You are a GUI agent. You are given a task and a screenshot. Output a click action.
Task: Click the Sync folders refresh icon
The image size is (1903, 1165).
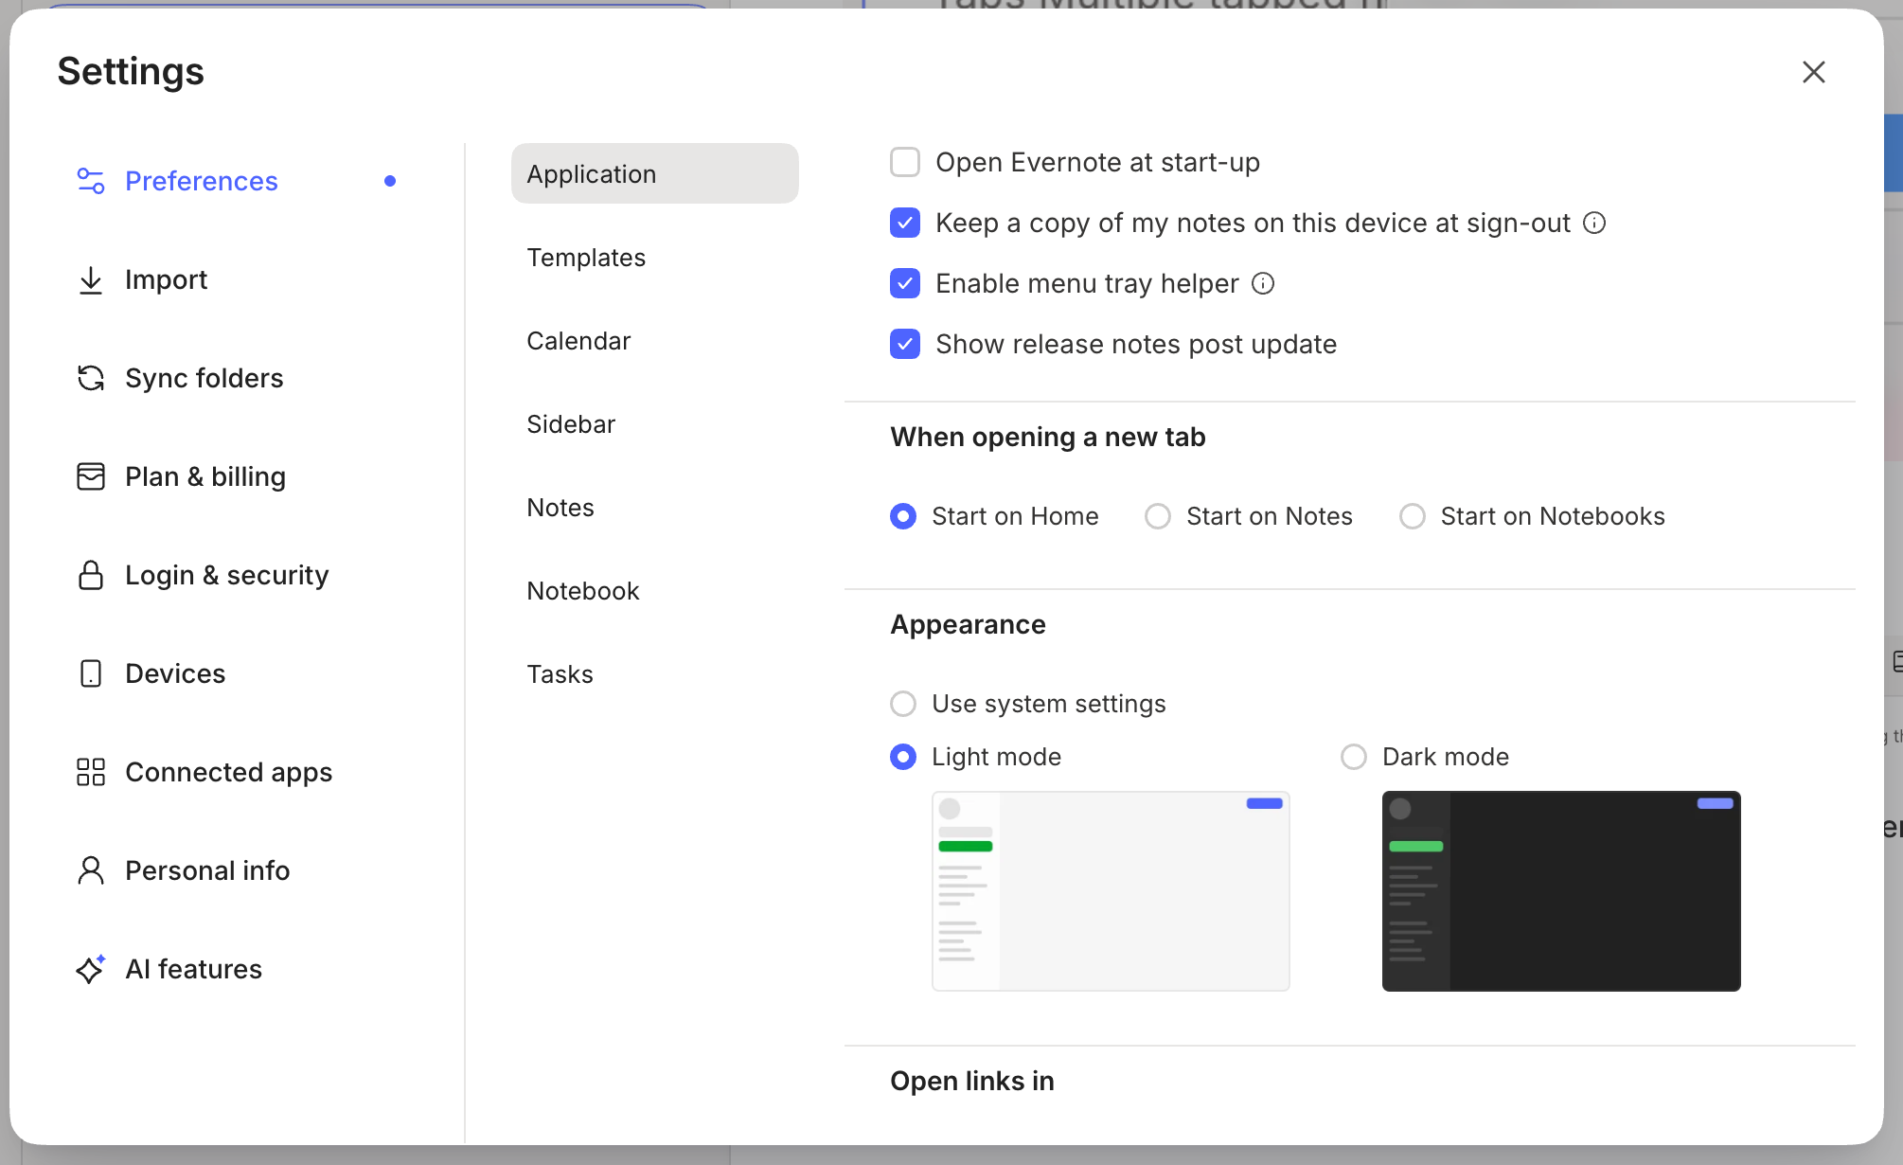(x=91, y=378)
